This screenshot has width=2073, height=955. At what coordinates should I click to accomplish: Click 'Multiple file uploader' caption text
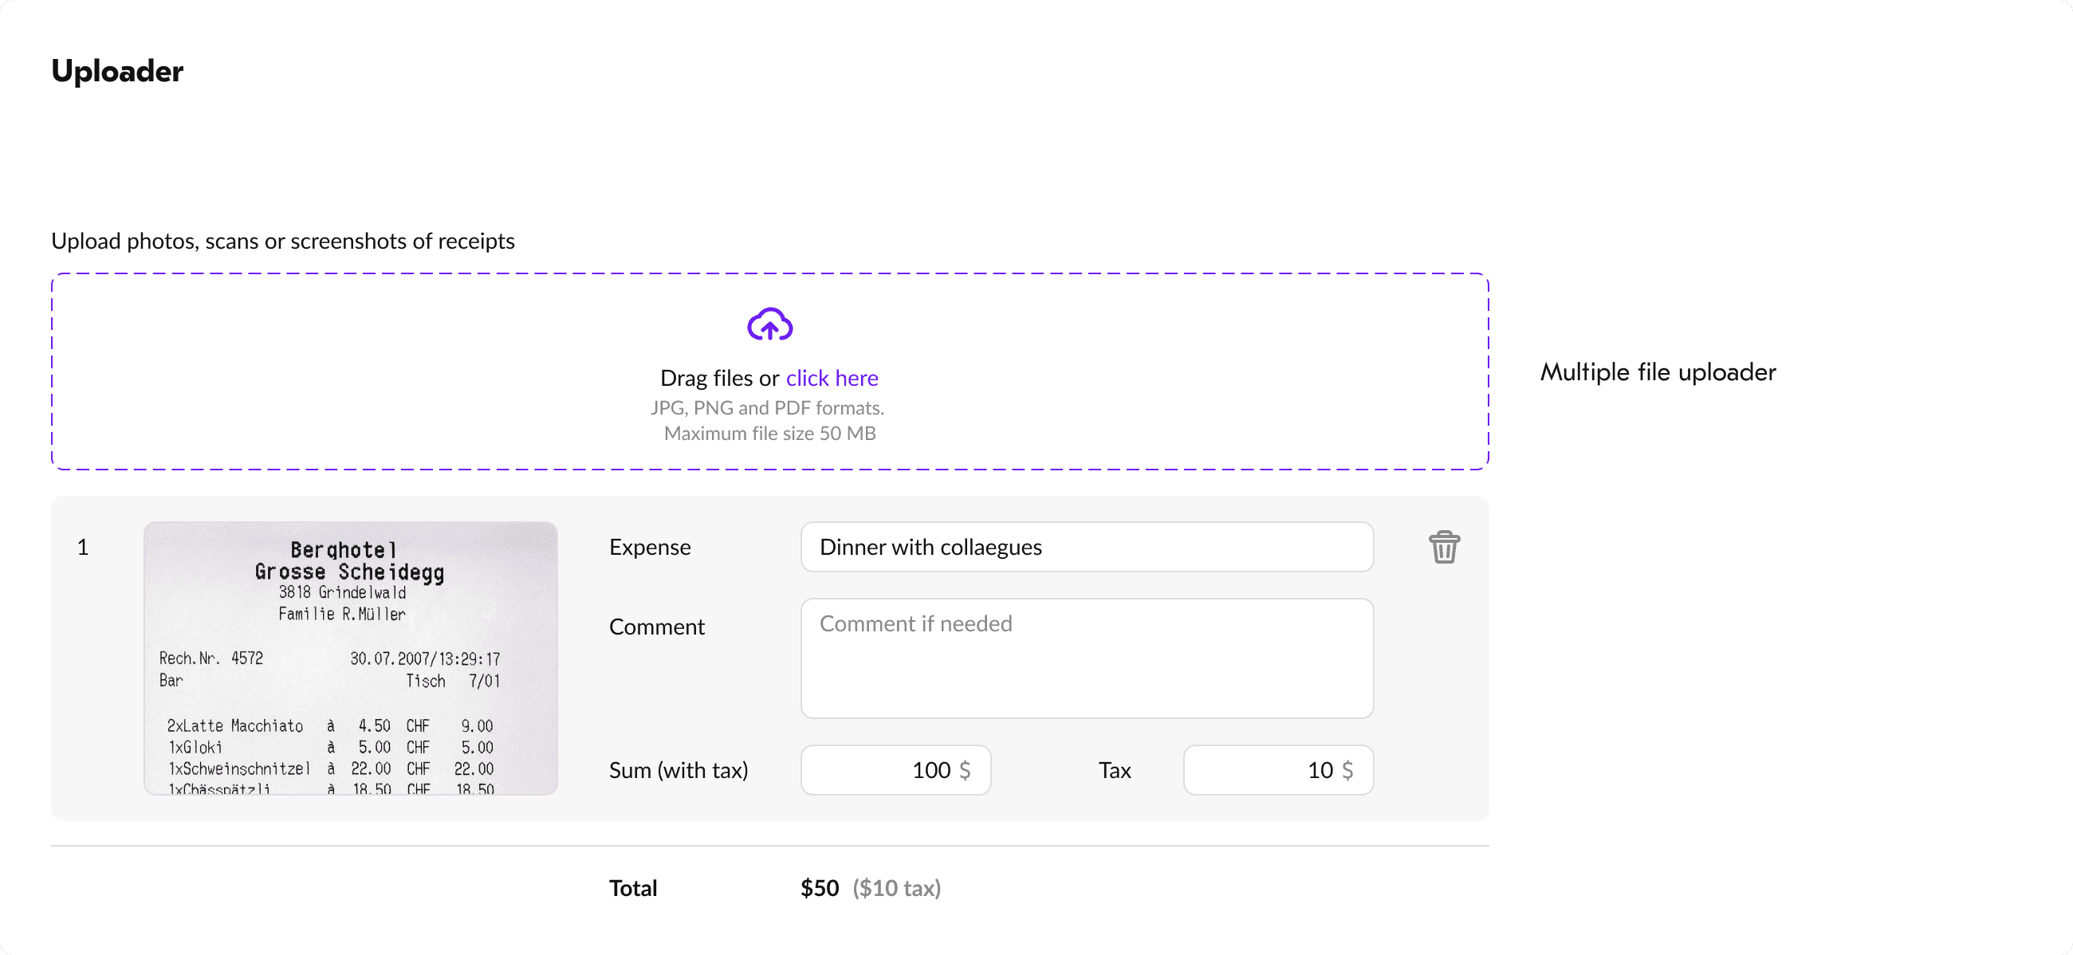pyautogui.click(x=1657, y=371)
